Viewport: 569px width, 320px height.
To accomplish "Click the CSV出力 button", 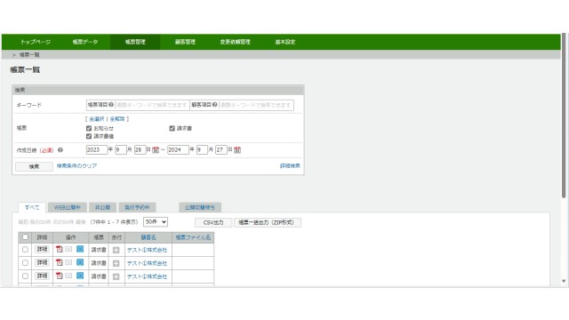I will click(x=213, y=222).
